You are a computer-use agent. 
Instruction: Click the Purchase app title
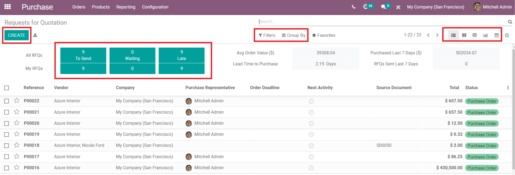coord(37,7)
